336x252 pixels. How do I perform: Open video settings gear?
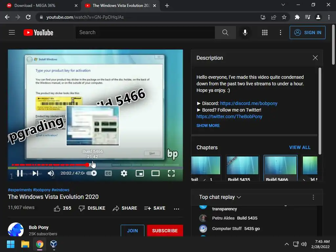124,173
